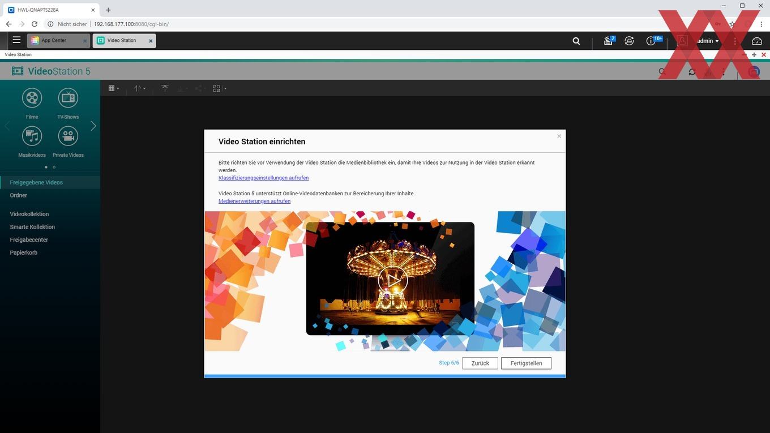Screen dimensions: 770x433
Task: Click the Video Station search icon
Action: click(662, 72)
